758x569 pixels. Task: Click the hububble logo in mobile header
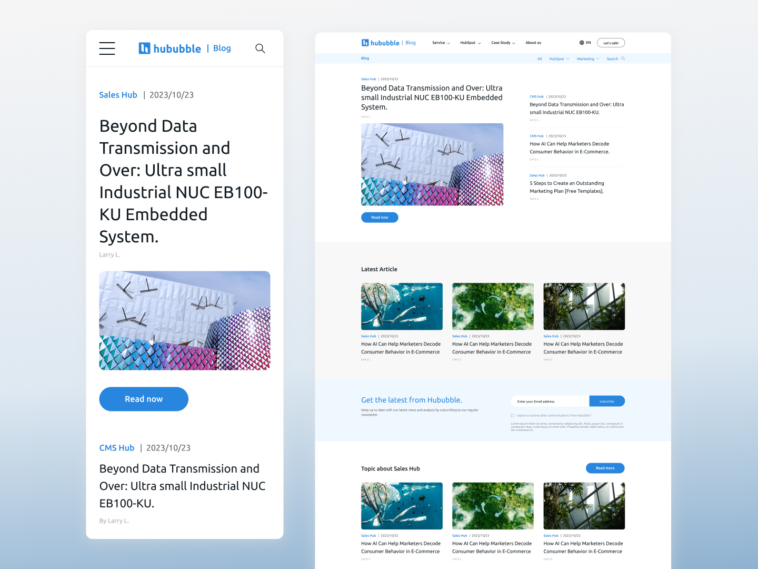click(170, 48)
